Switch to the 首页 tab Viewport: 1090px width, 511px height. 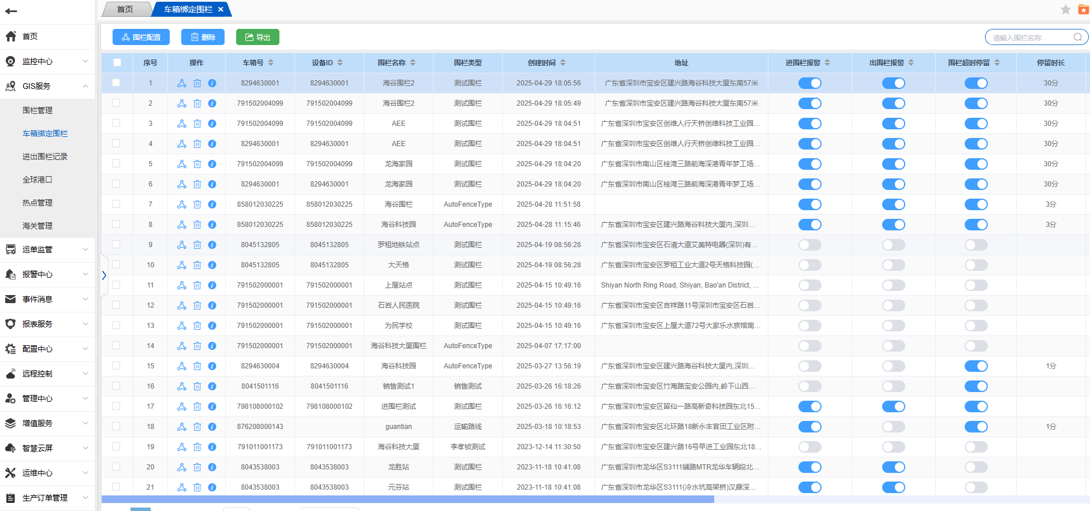[125, 9]
